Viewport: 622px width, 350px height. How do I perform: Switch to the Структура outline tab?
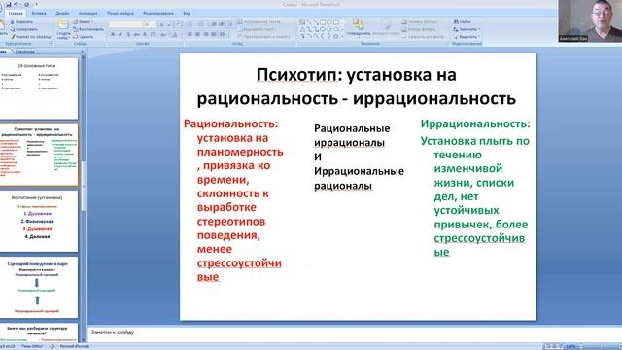pyautogui.click(x=25, y=52)
